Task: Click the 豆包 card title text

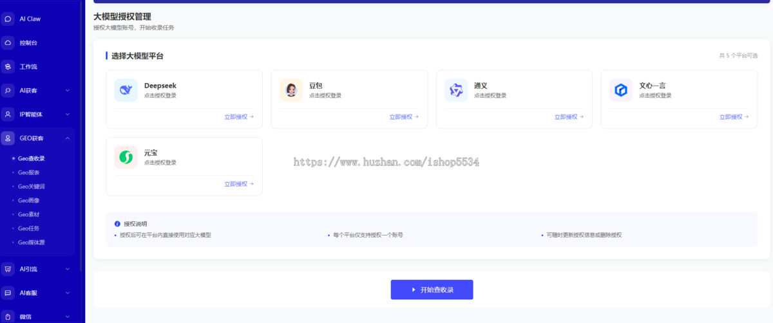Action: [x=316, y=86]
